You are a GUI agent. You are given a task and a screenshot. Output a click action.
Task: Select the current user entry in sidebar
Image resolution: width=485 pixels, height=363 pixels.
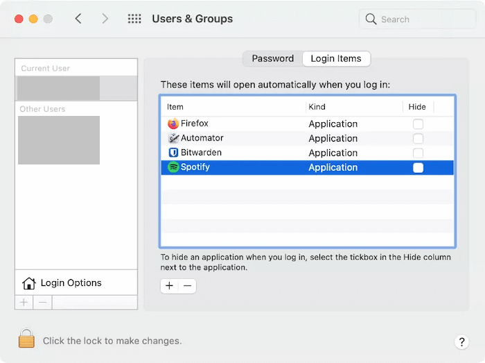click(x=76, y=88)
